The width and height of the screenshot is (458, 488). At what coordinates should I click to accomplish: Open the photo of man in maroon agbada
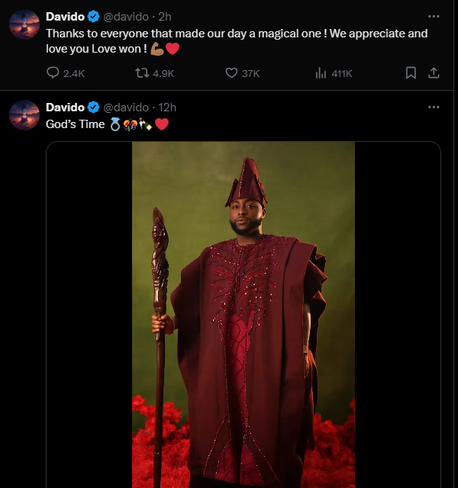[x=243, y=313]
